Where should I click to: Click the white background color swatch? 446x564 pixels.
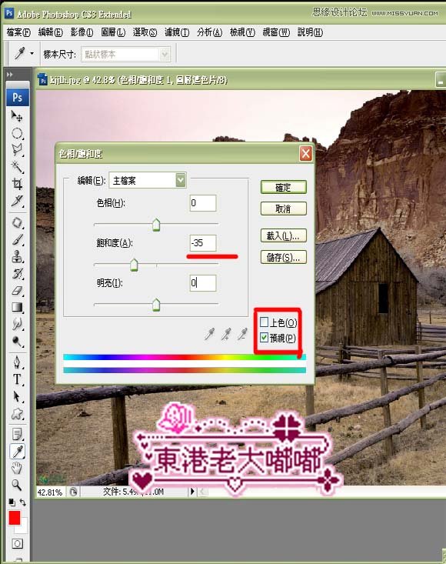(22, 527)
